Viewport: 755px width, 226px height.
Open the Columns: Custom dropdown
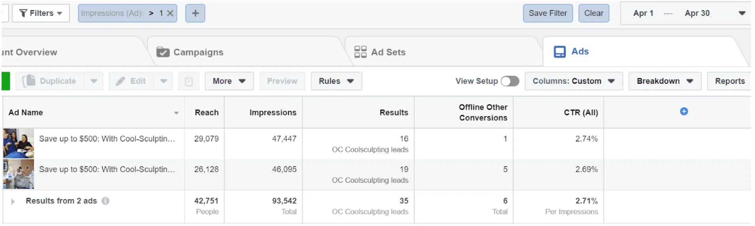[x=574, y=81]
